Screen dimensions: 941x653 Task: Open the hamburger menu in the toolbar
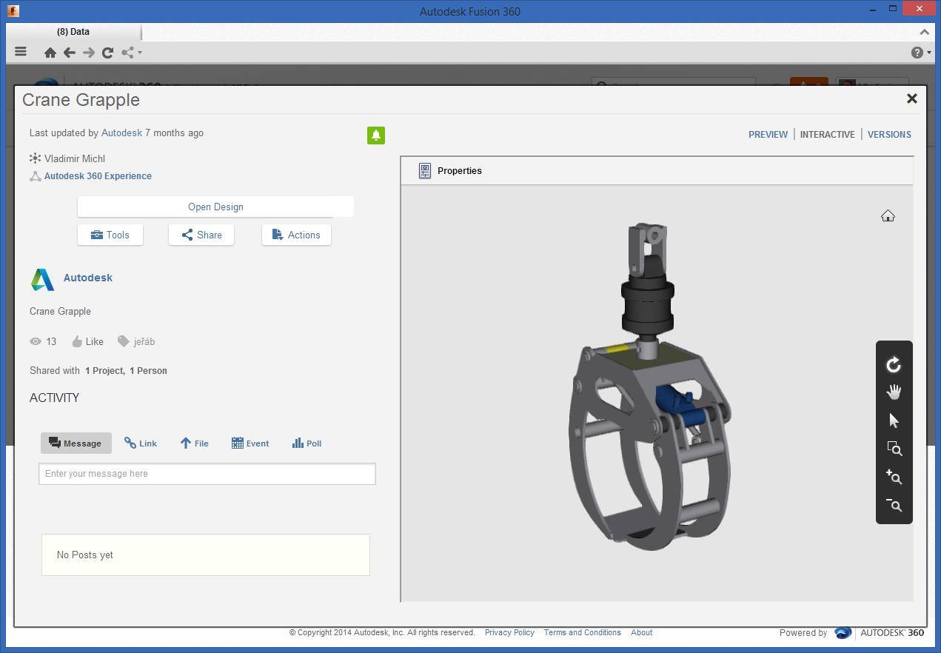(x=21, y=52)
